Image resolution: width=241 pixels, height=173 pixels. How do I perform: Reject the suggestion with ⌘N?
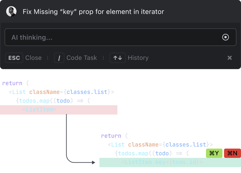click(x=232, y=153)
